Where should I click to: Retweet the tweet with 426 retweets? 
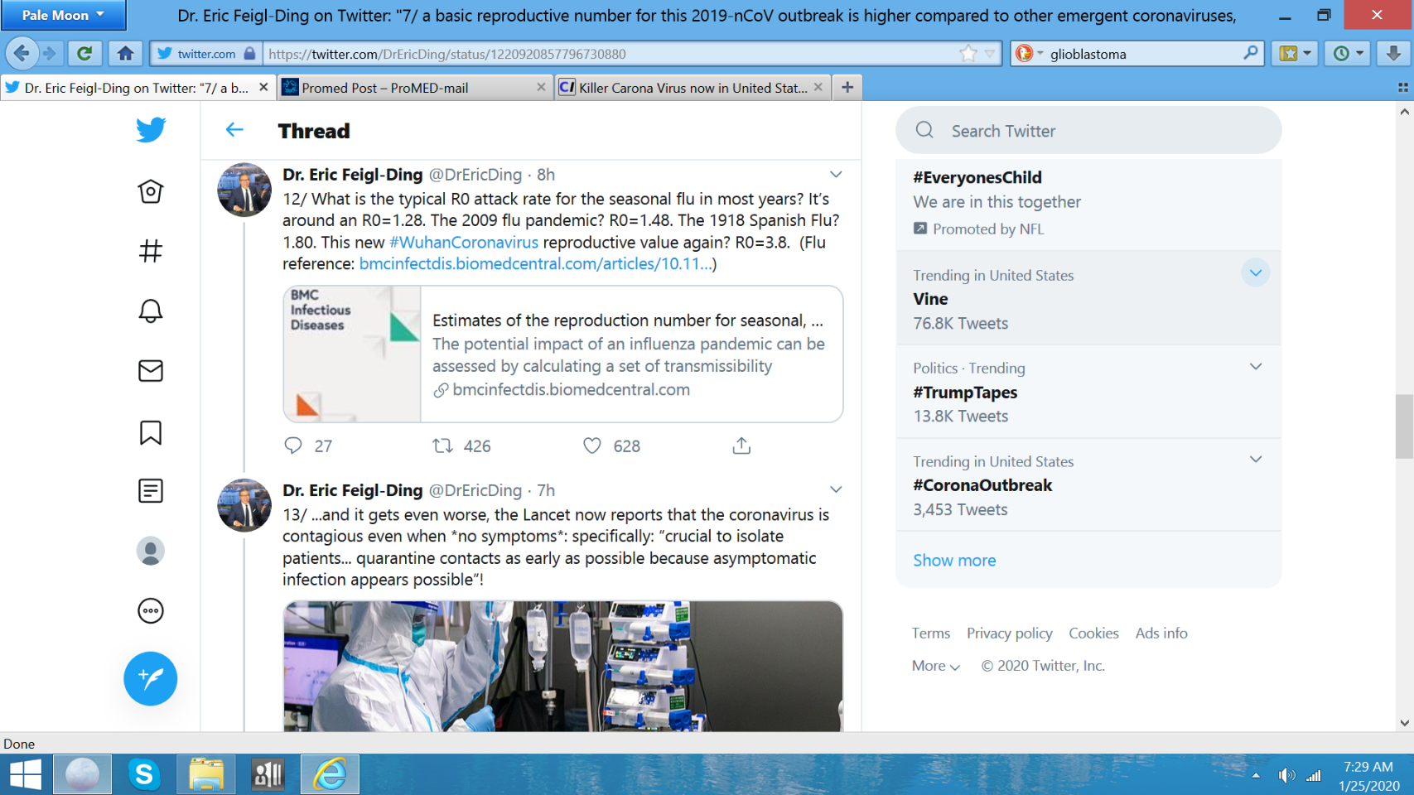(x=443, y=446)
